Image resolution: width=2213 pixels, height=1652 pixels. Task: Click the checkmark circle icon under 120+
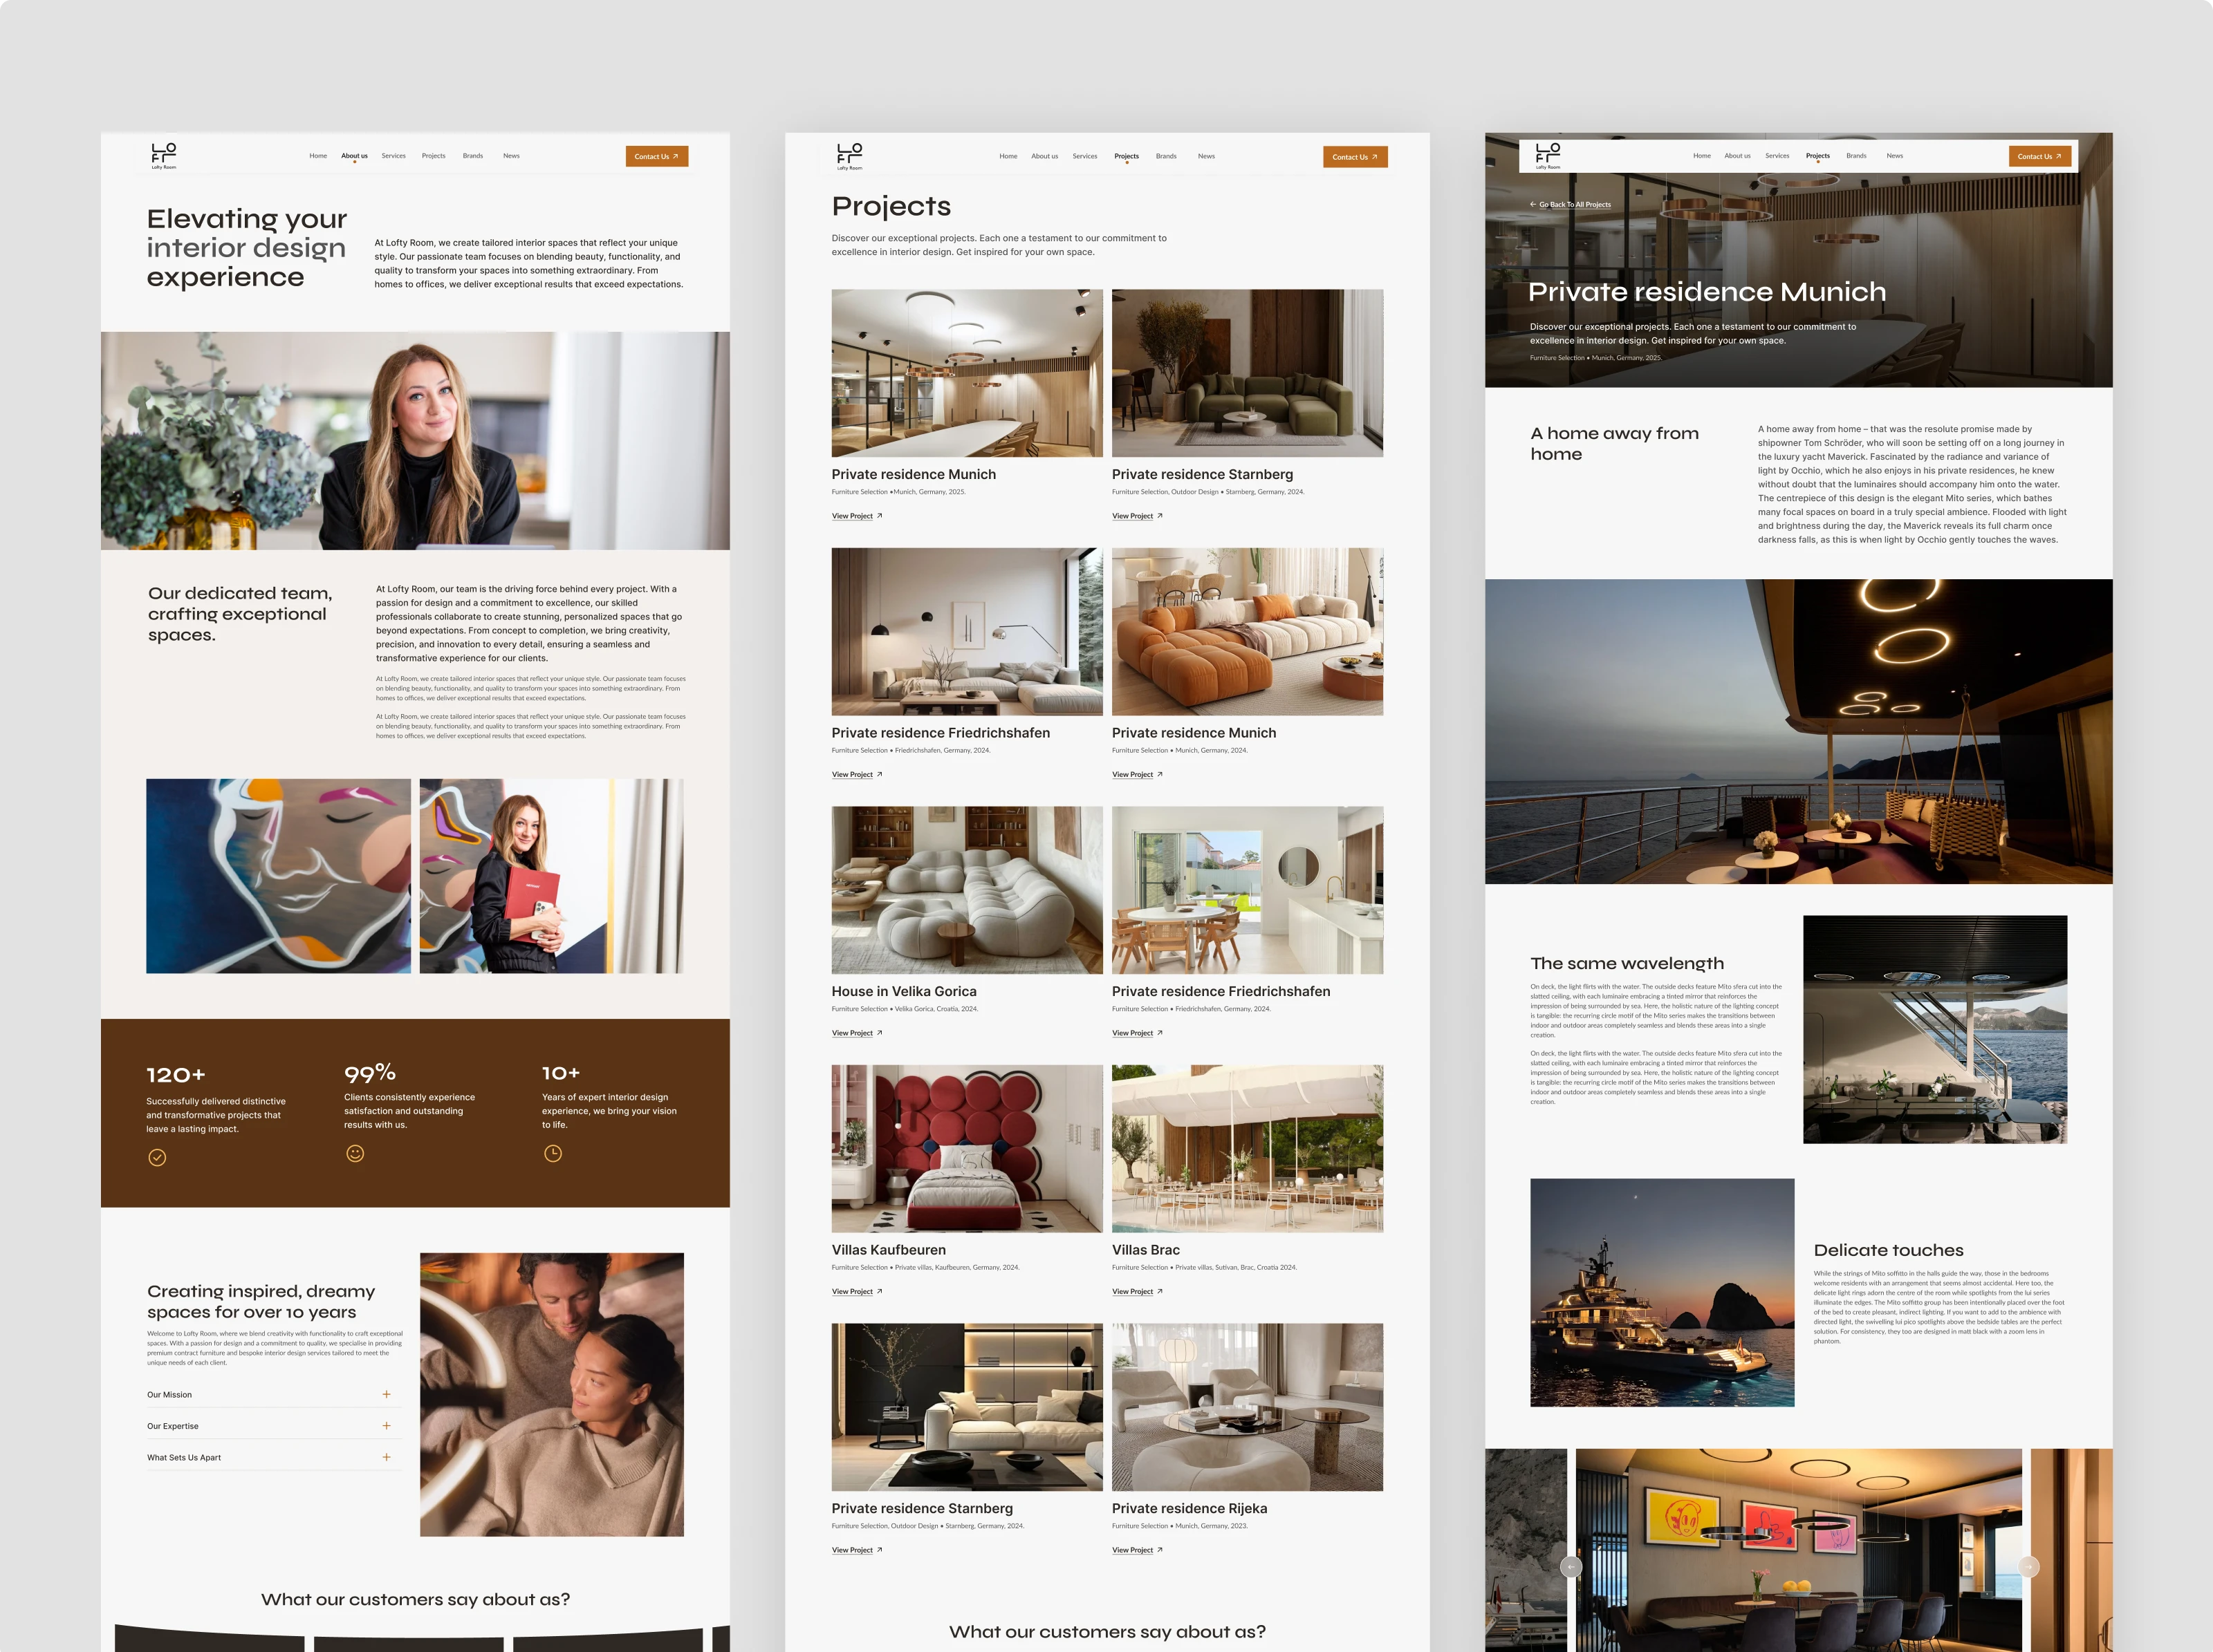[157, 1157]
